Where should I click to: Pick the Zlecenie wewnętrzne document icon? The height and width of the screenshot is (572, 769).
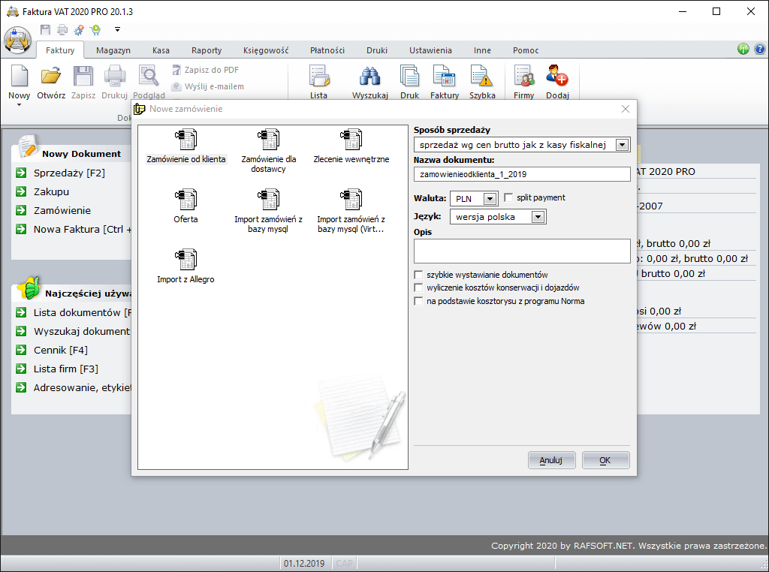pyautogui.click(x=351, y=140)
